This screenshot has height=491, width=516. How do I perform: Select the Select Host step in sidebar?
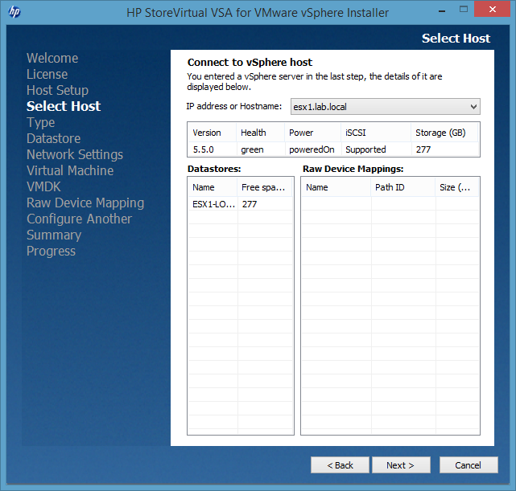(x=64, y=106)
